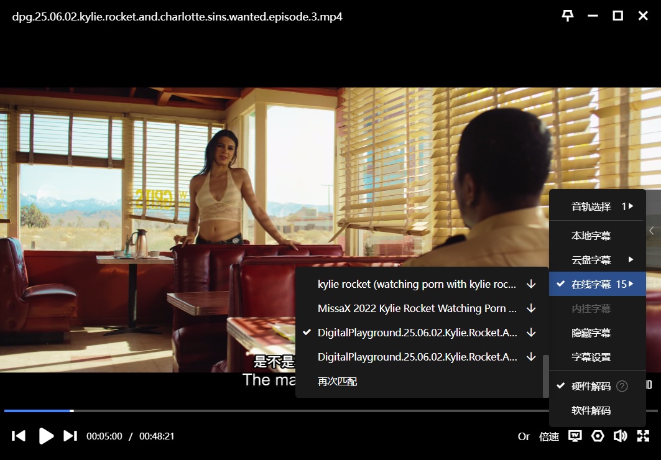Enable 硬件解码 hardware decoding option

click(591, 387)
